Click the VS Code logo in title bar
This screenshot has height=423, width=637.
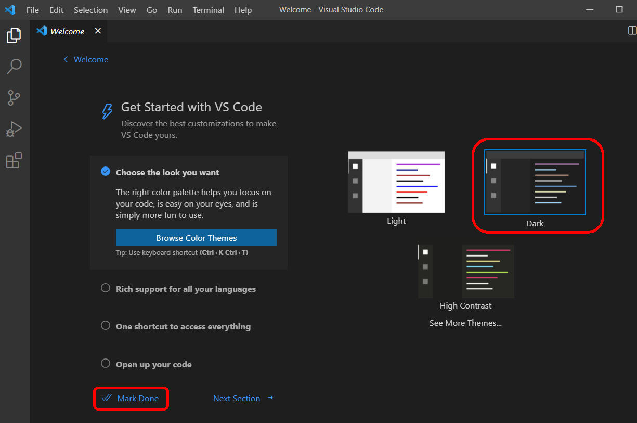[x=10, y=9]
